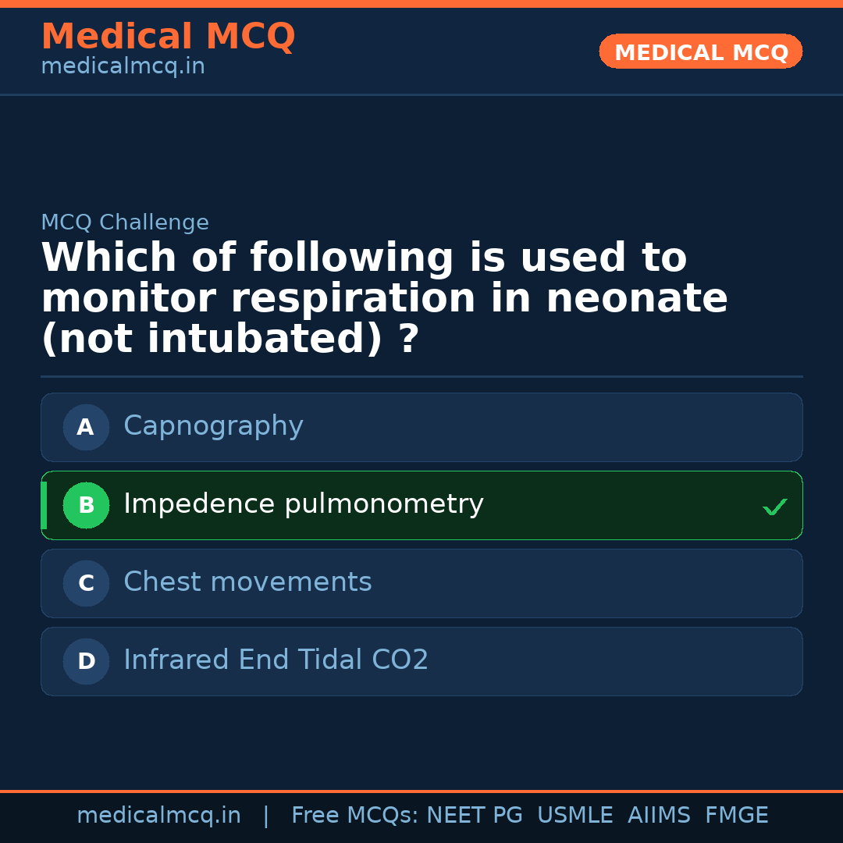Click the green checkmark icon on option B
Viewport: 843px width, 843px height.
pyautogui.click(x=774, y=507)
